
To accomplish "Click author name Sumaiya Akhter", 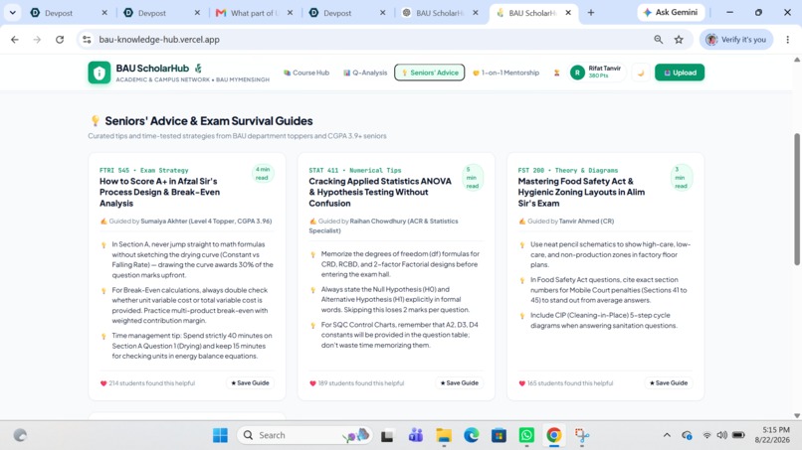I will (163, 222).
